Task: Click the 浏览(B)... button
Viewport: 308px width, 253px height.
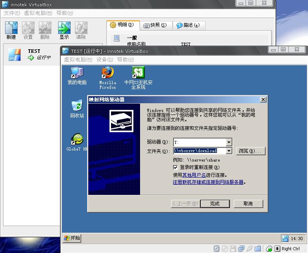Action: click(251, 151)
